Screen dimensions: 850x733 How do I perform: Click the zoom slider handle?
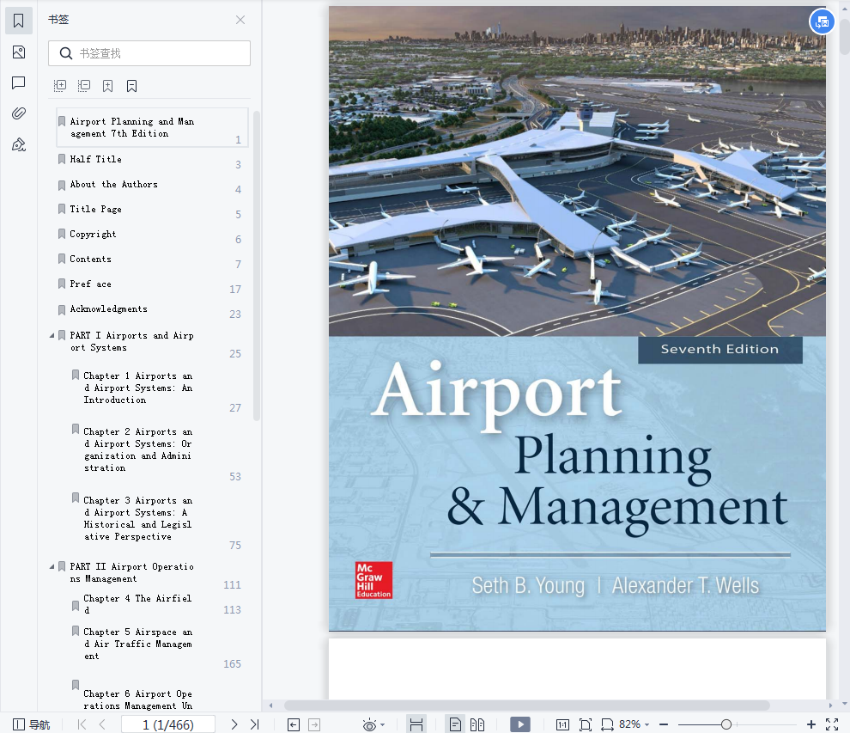point(726,724)
